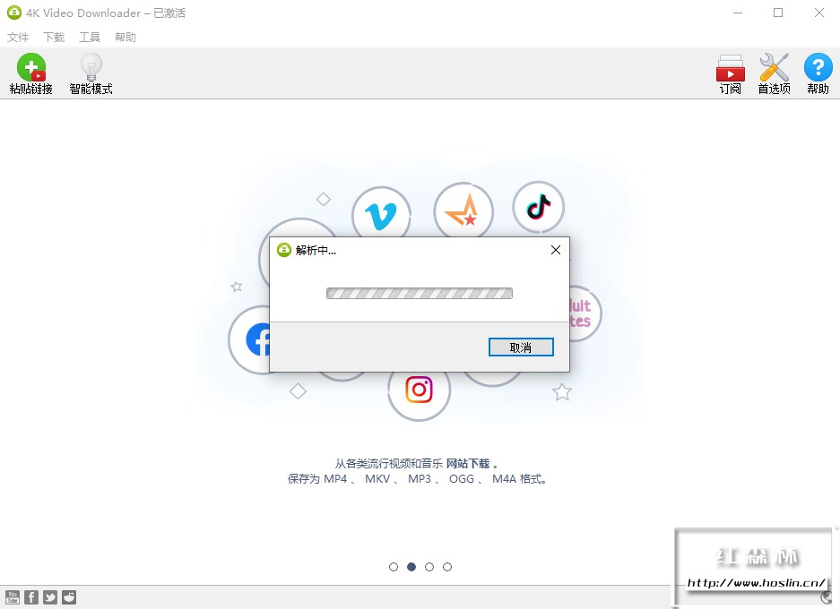Minimize the 4K Video Downloader window
The image size is (840, 609).
click(x=738, y=13)
